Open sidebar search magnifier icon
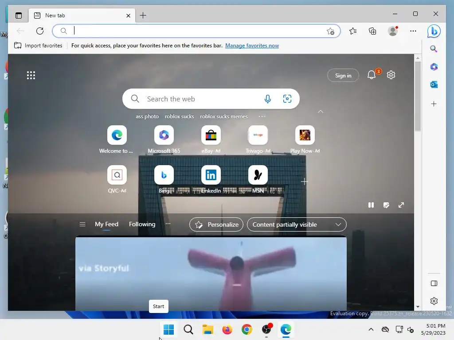454x340 pixels. [x=434, y=49]
